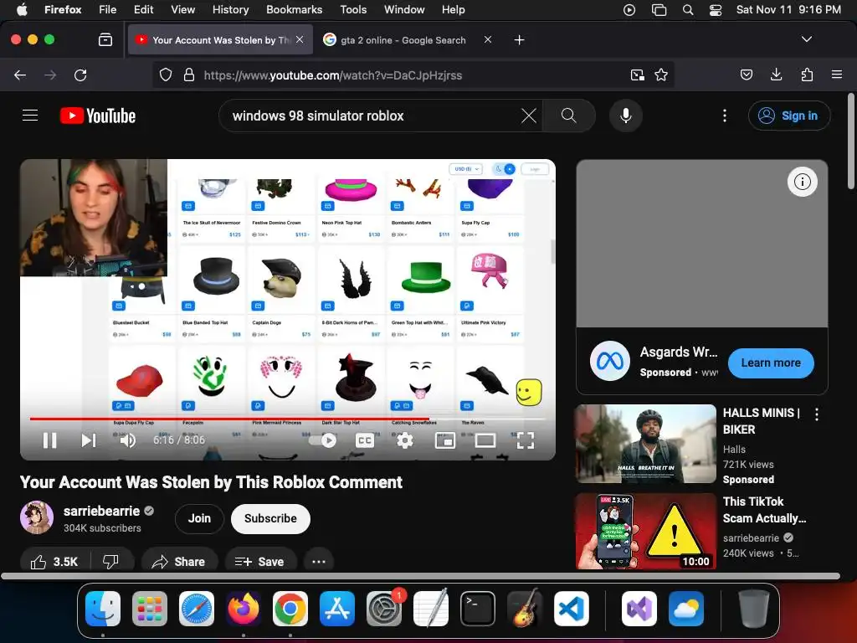Open picture-in-picture icon in address bar

(x=637, y=75)
